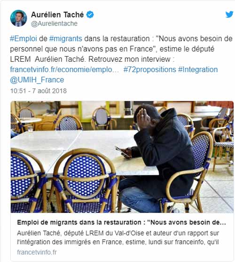Open the café photo preview image
Viewport: 235px width, 262px height.
pyautogui.click(x=122, y=157)
